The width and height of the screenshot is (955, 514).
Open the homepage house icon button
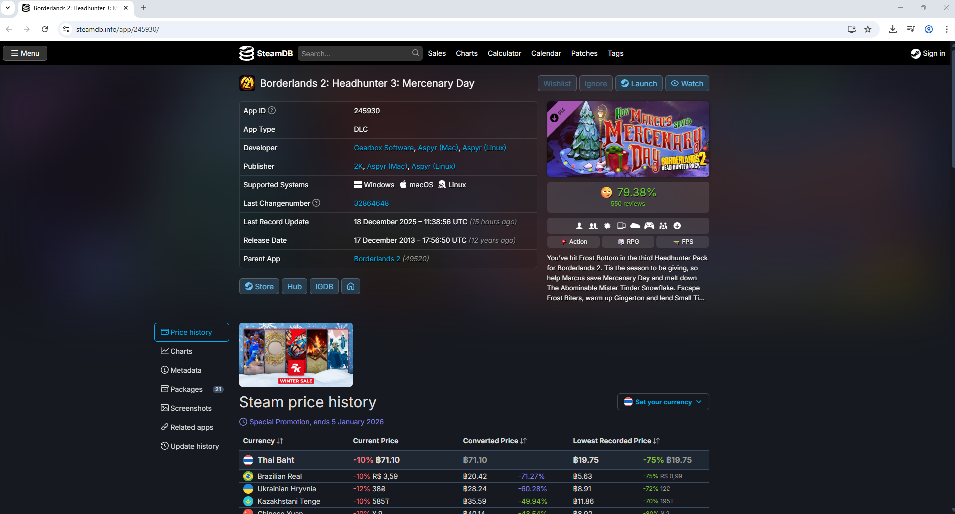tap(351, 286)
